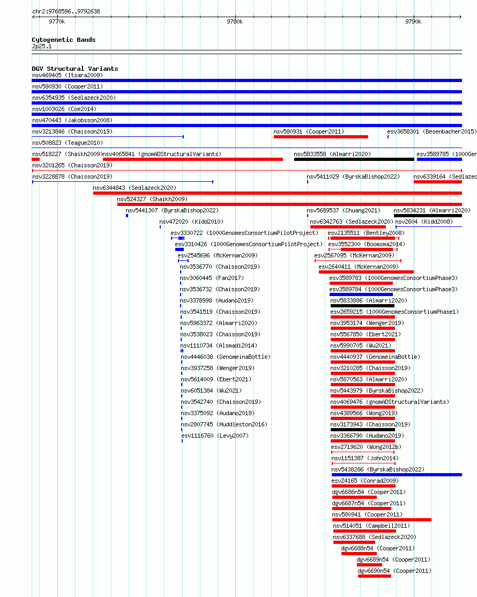The image size is (477, 597).
Task: Click the nsv5990705 (Wu2021) label
Action: [361, 346]
